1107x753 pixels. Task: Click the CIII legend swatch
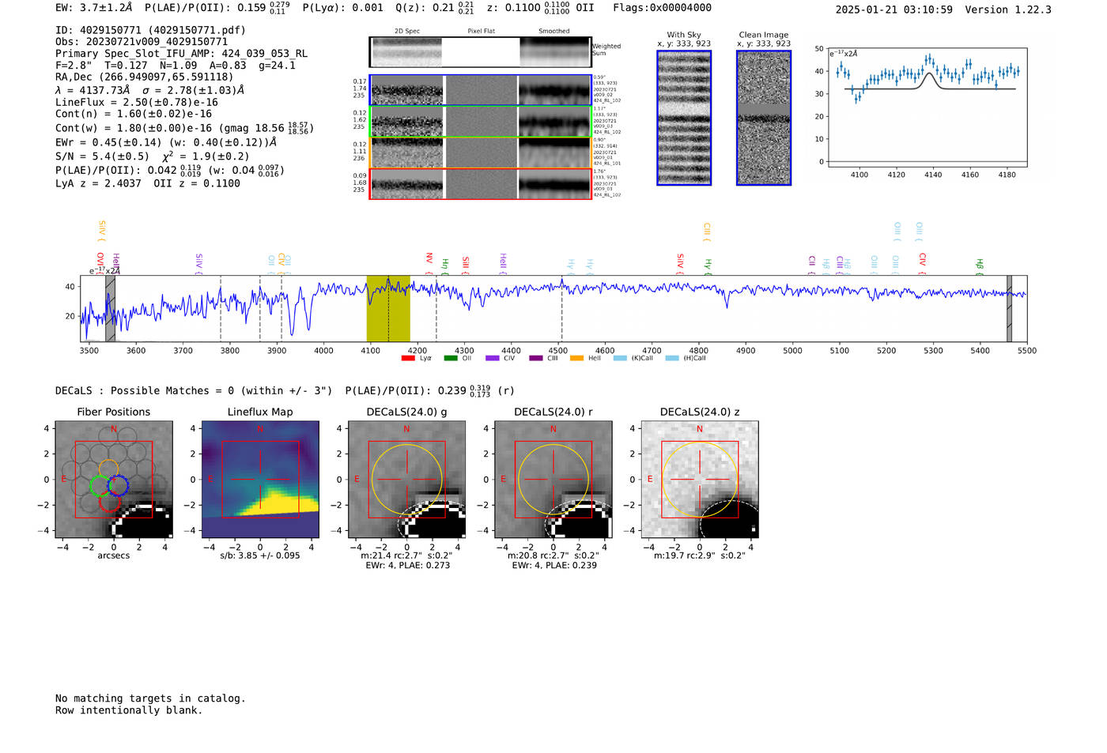536,359
